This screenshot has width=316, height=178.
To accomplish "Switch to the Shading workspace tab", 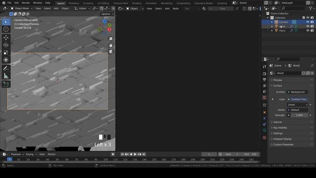I will pyautogui.click(x=136, y=3).
